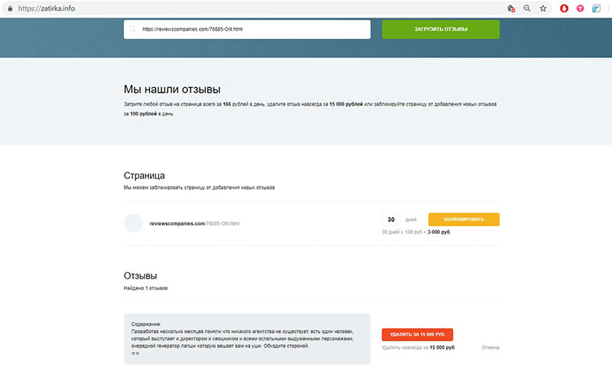Click the red УДАЛИТЬ ЗА 15 000 РУБ button

pyautogui.click(x=417, y=334)
